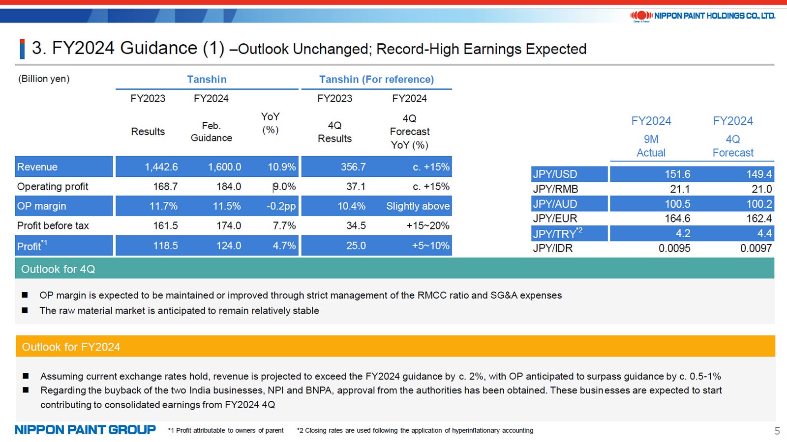Click the NIPPON PAINT GROUP footer logo

(x=85, y=430)
